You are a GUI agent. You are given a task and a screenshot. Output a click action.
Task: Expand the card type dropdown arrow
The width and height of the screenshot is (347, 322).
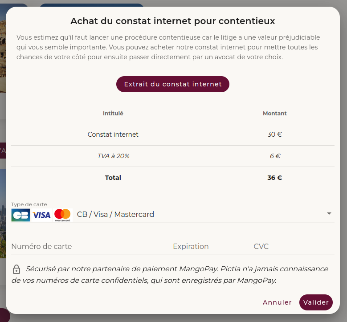tap(329, 214)
